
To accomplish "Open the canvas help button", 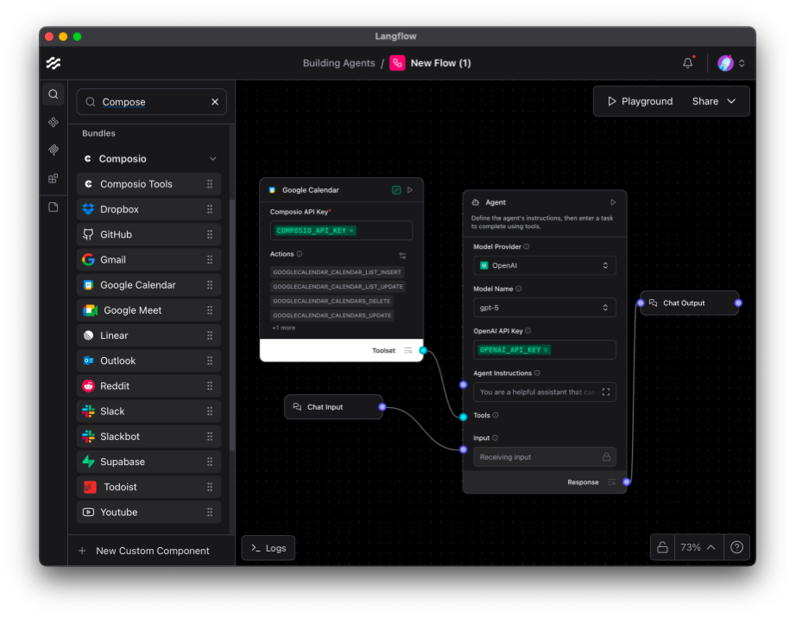I will 736,547.
